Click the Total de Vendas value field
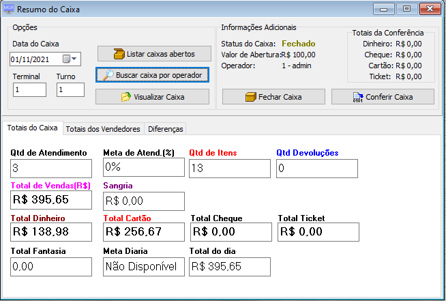 [x=51, y=200]
